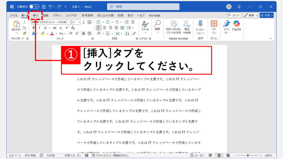Open the font size dropdown

[76, 22]
